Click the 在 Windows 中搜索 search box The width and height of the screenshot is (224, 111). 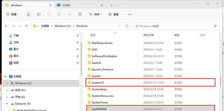point(176,26)
